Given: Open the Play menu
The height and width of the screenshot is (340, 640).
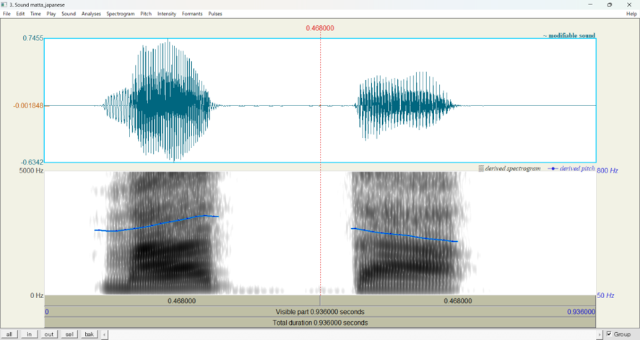Looking at the screenshot, I should point(51,14).
